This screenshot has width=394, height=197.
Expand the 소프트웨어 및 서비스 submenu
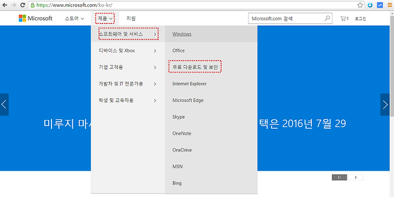[x=128, y=34]
